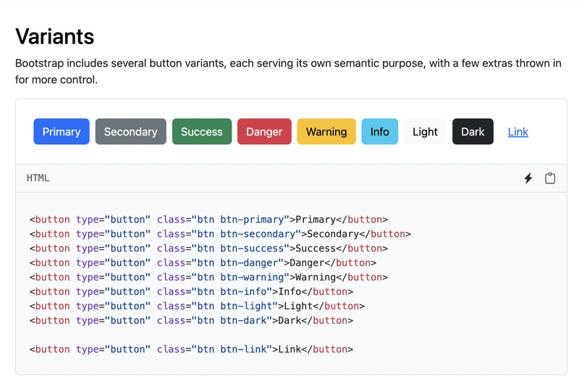The height and width of the screenshot is (379, 579).
Task: Click the btn-success code line
Action: tap(208, 249)
